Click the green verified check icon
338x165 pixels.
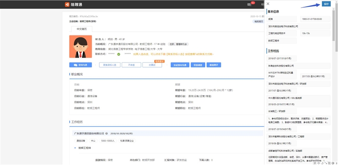pos(119,54)
